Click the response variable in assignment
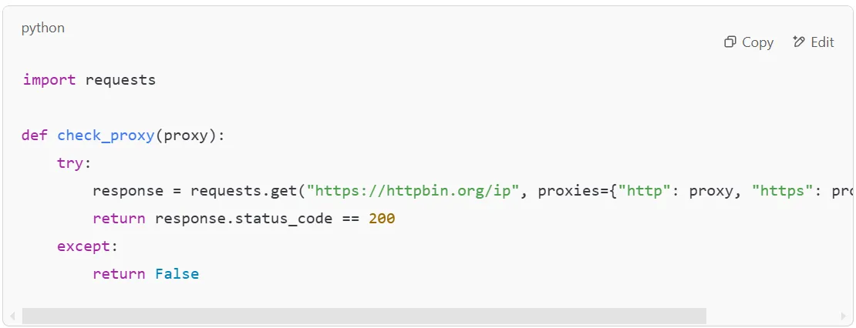 (x=128, y=191)
